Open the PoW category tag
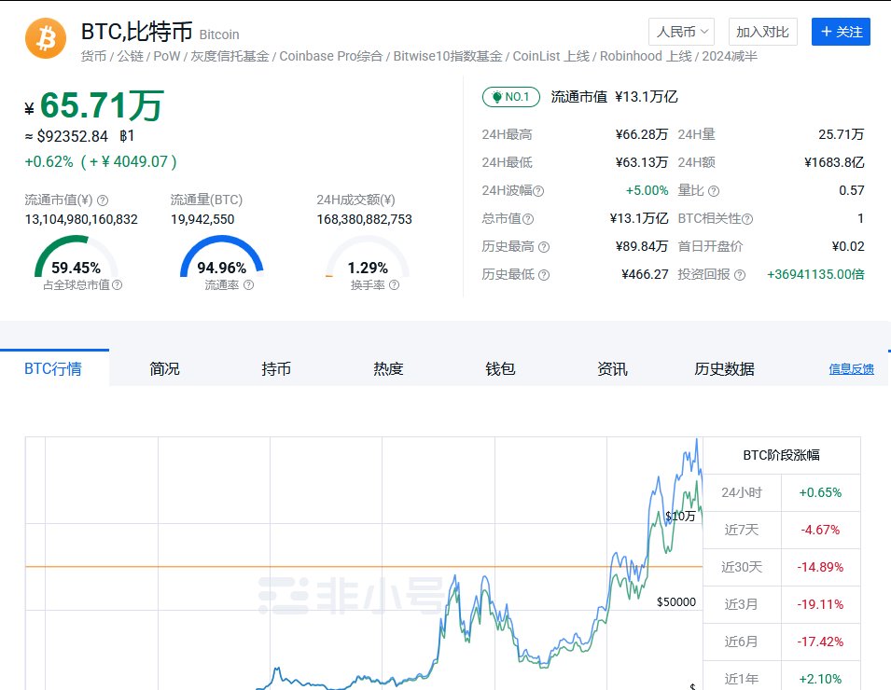891x690 pixels. tap(166, 56)
